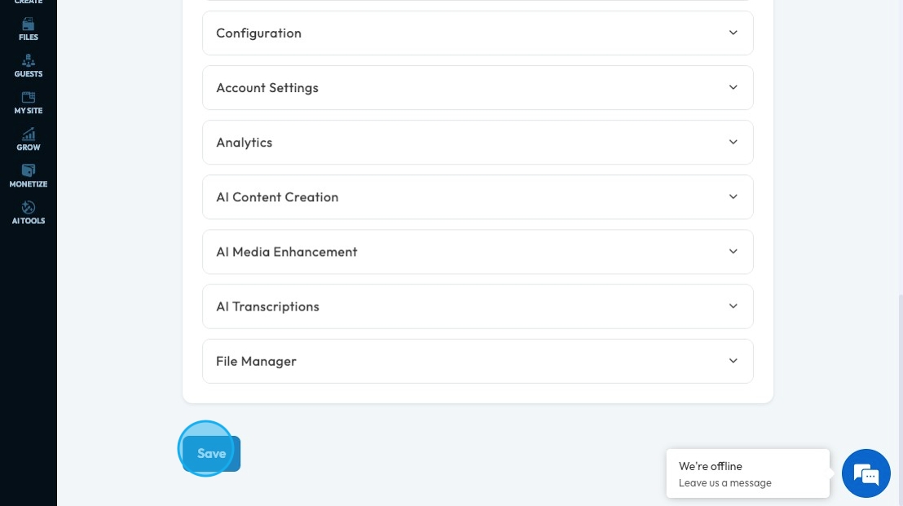Open the live chat bubble icon
The height and width of the screenshot is (506, 903).
[x=866, y=473]
